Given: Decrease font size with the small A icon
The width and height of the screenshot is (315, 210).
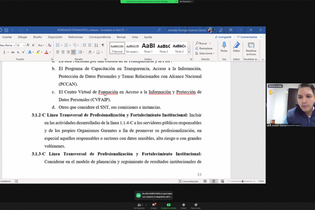Looking at the screenshot, I should coord(34,45).
